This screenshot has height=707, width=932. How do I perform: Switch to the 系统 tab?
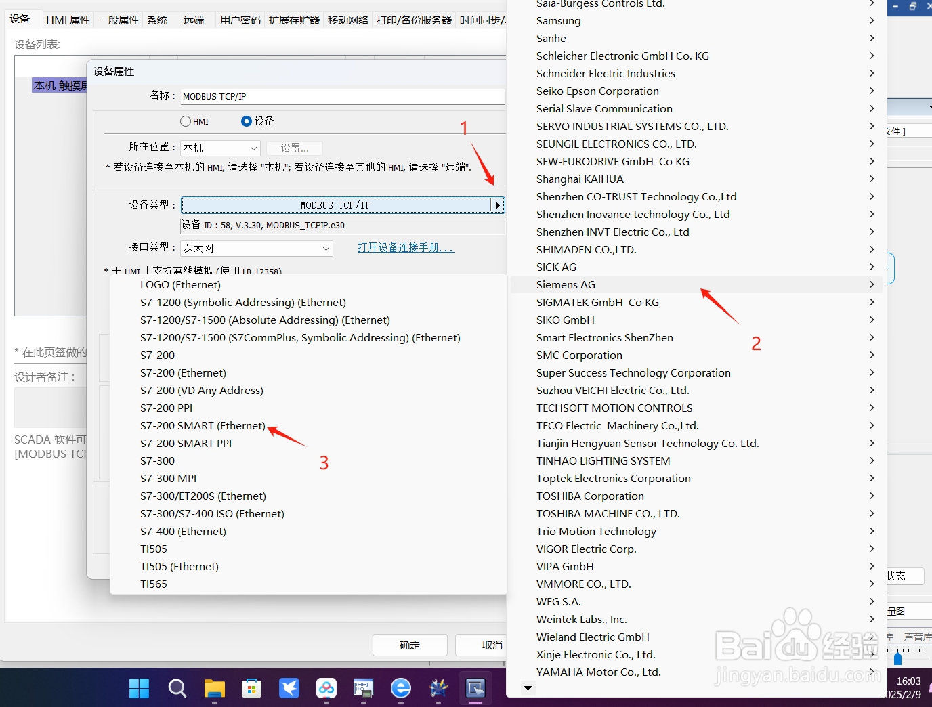[157, 20]
